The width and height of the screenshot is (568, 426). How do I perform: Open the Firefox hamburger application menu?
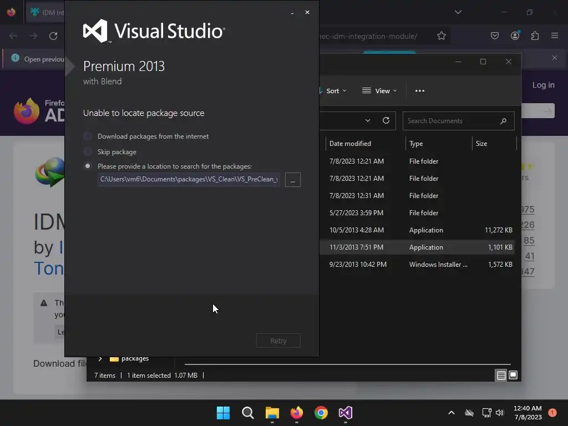pos(555,35)
